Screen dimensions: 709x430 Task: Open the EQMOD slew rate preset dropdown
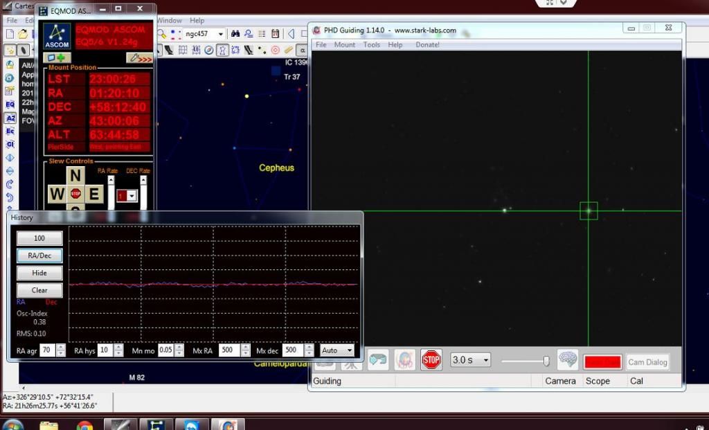pyautogui.click(x=132, y=196)
